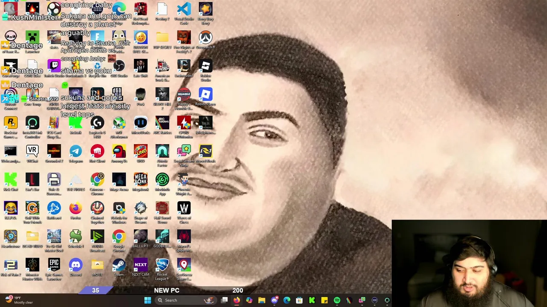Open the Google Chrome desktop shortcut

119,242
